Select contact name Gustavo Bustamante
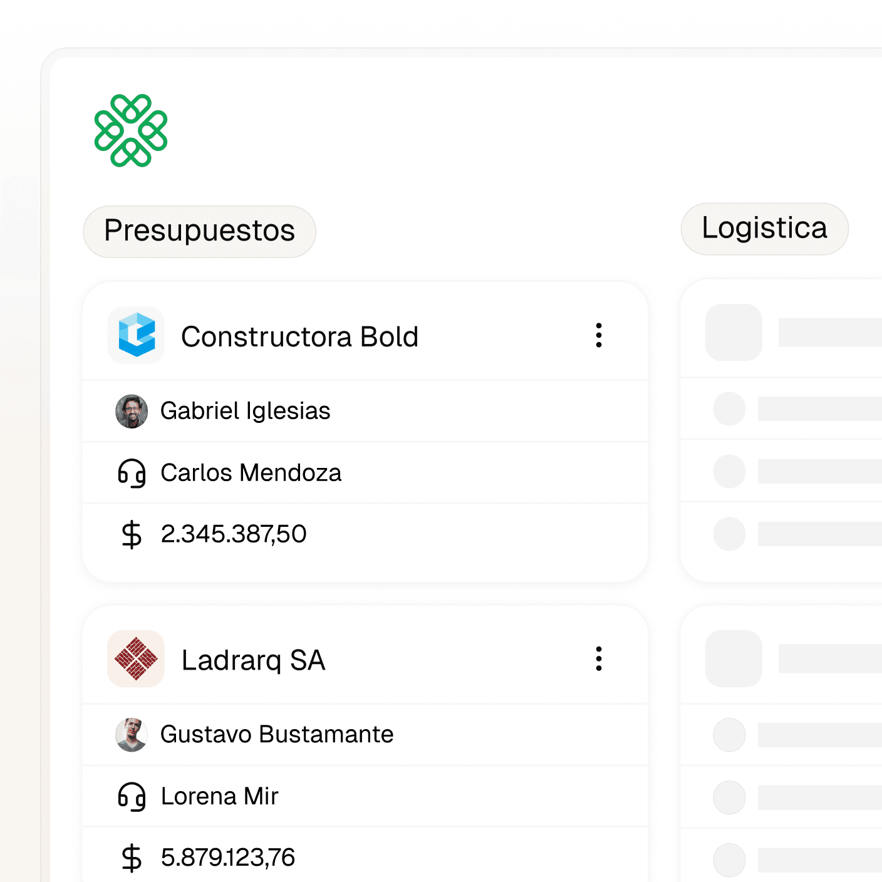This screenshot has height=882, width=882. (x=277, y=734)
